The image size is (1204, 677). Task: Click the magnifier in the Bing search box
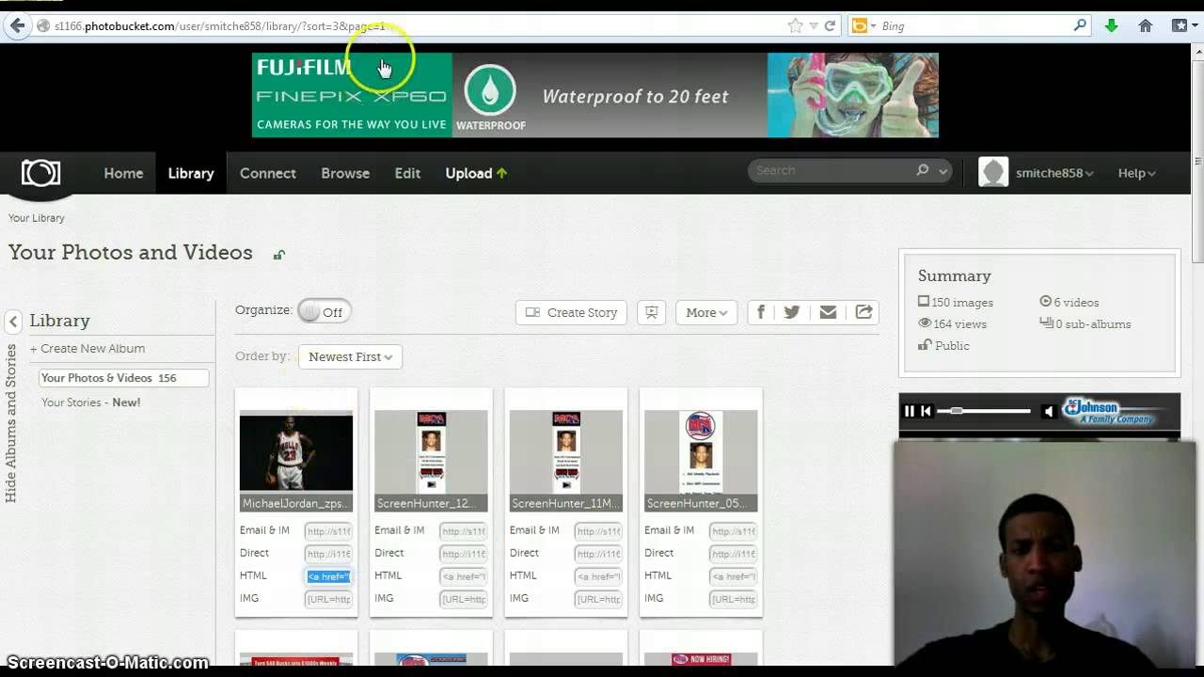pyautogui.click(x=1080, y=26)
